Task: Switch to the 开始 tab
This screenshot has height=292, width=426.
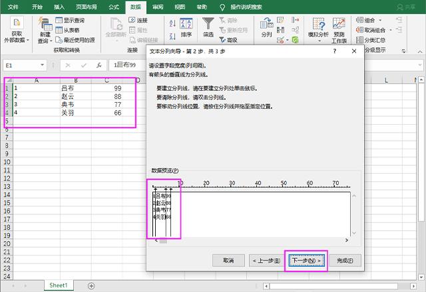Action: pyautogui.click(x=37, y=7)
